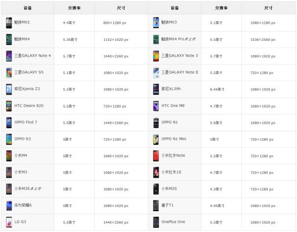Image resolution: width=297 pixels, height=232 pixels.
Task: Select the 6.44英寸 cell
Action: pyautogui.click(x=217, y=90)
